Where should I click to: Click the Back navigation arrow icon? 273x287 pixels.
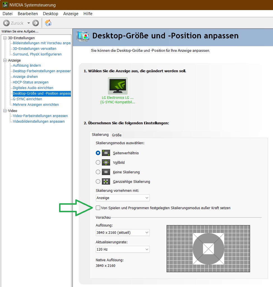6,23
